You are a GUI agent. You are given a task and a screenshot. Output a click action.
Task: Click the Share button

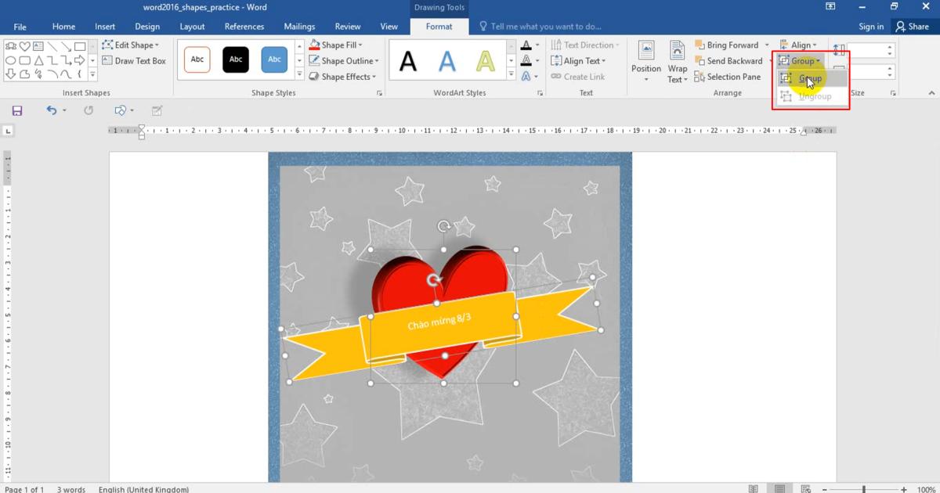(912, 27)
